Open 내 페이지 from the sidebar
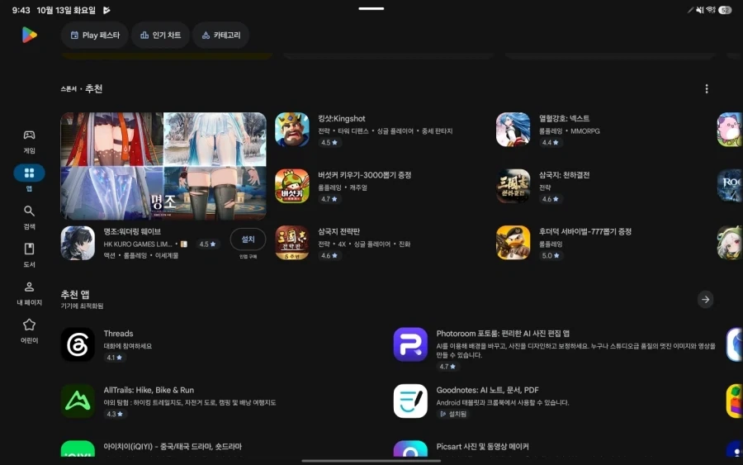This screenshot has width=743, height=465. (x=30, y=293)
